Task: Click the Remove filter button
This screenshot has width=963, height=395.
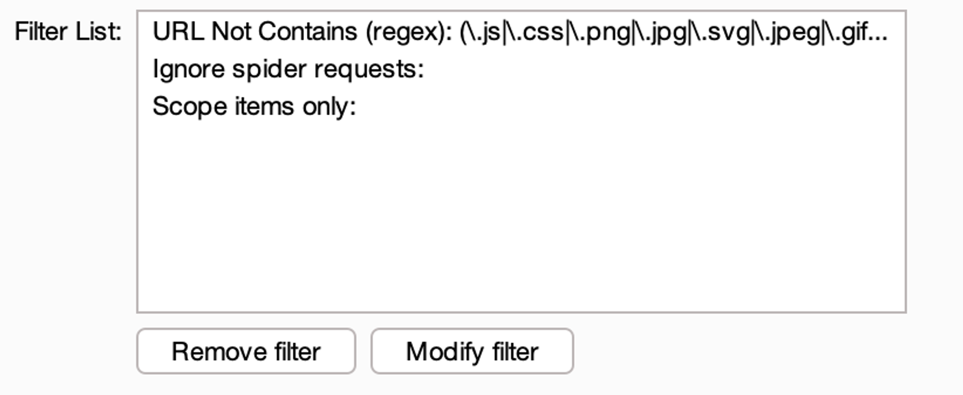Action: click(246, 351)
